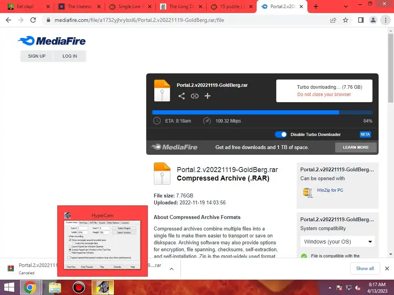
Task: Expand options for the canceled Portal download
Action: [172, 268]
